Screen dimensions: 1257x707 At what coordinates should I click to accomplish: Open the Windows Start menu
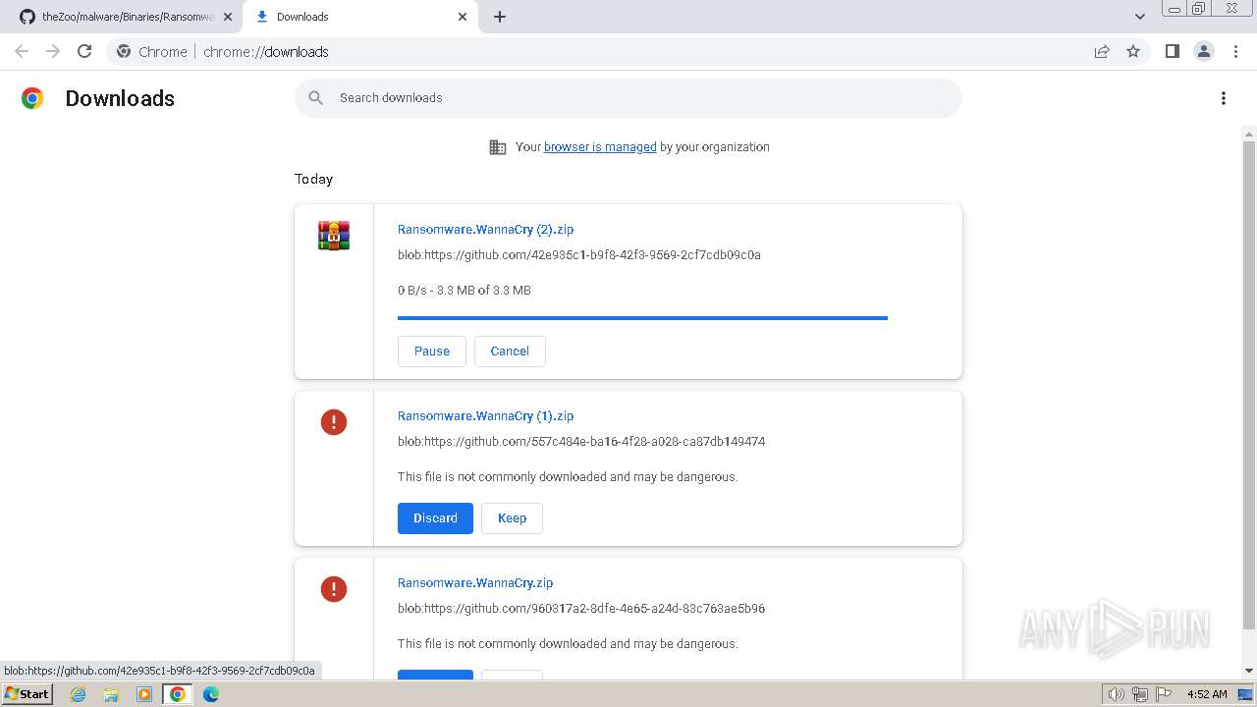point(27,694)
